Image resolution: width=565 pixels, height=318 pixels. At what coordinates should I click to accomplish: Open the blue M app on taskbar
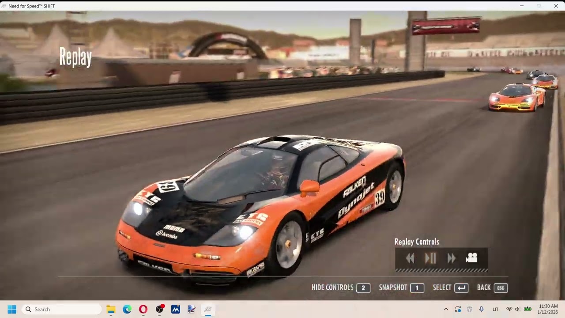tap(176, 310)
